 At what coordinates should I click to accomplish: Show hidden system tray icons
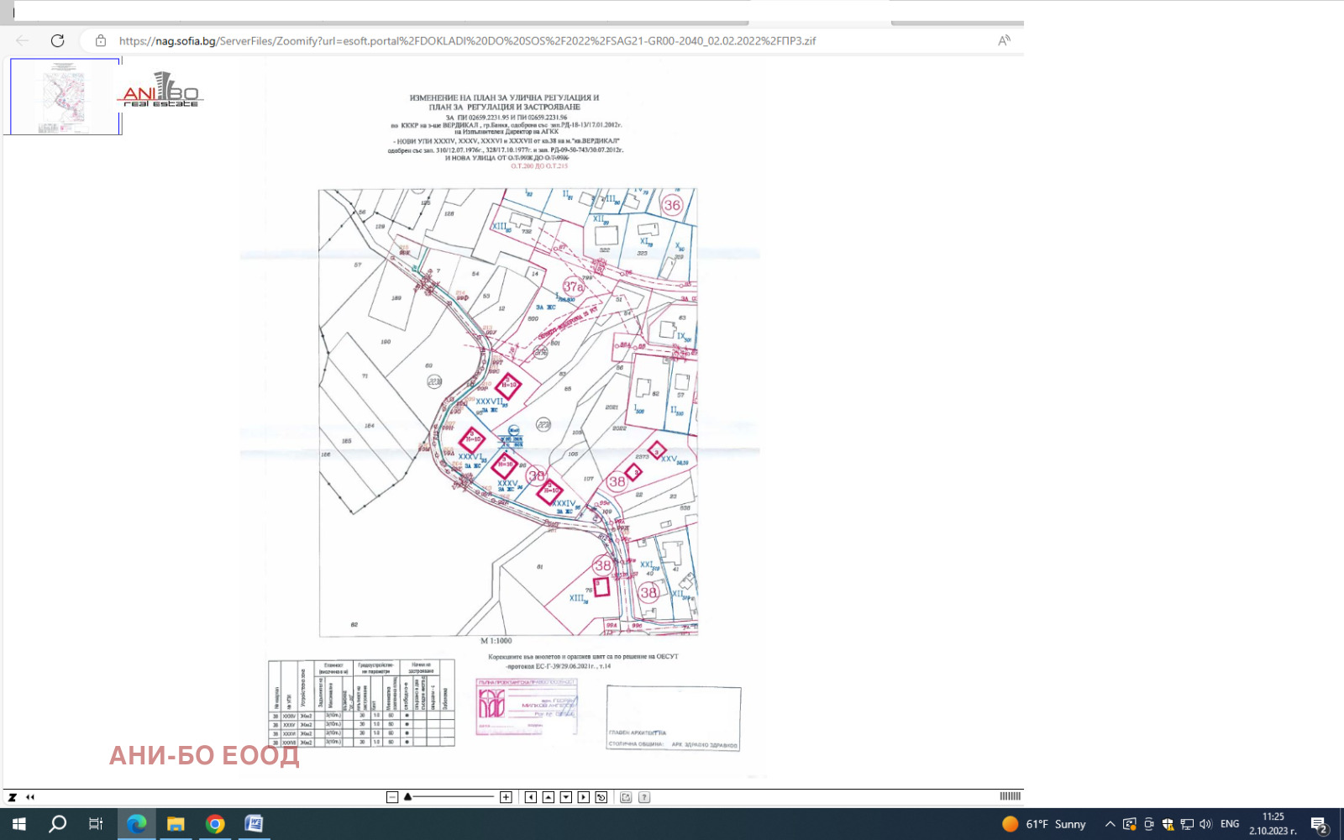click(x=1110, y=824)
